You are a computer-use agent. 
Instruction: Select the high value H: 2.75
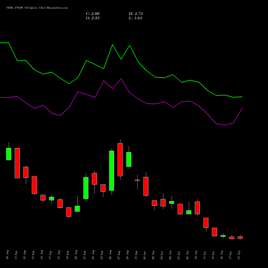[x=136, y=14]
